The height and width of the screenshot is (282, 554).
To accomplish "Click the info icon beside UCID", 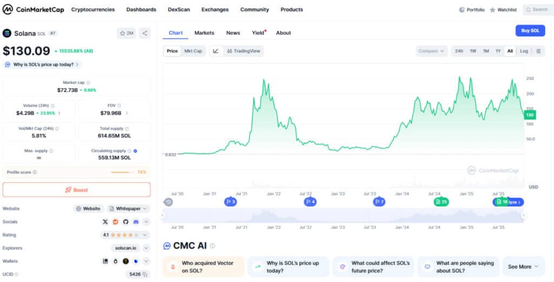I will click(16, 274).
